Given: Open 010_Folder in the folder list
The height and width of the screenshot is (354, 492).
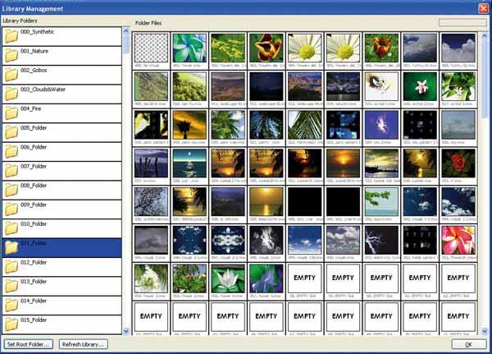Looking at the screenshot, I should [x=61, y=228].
